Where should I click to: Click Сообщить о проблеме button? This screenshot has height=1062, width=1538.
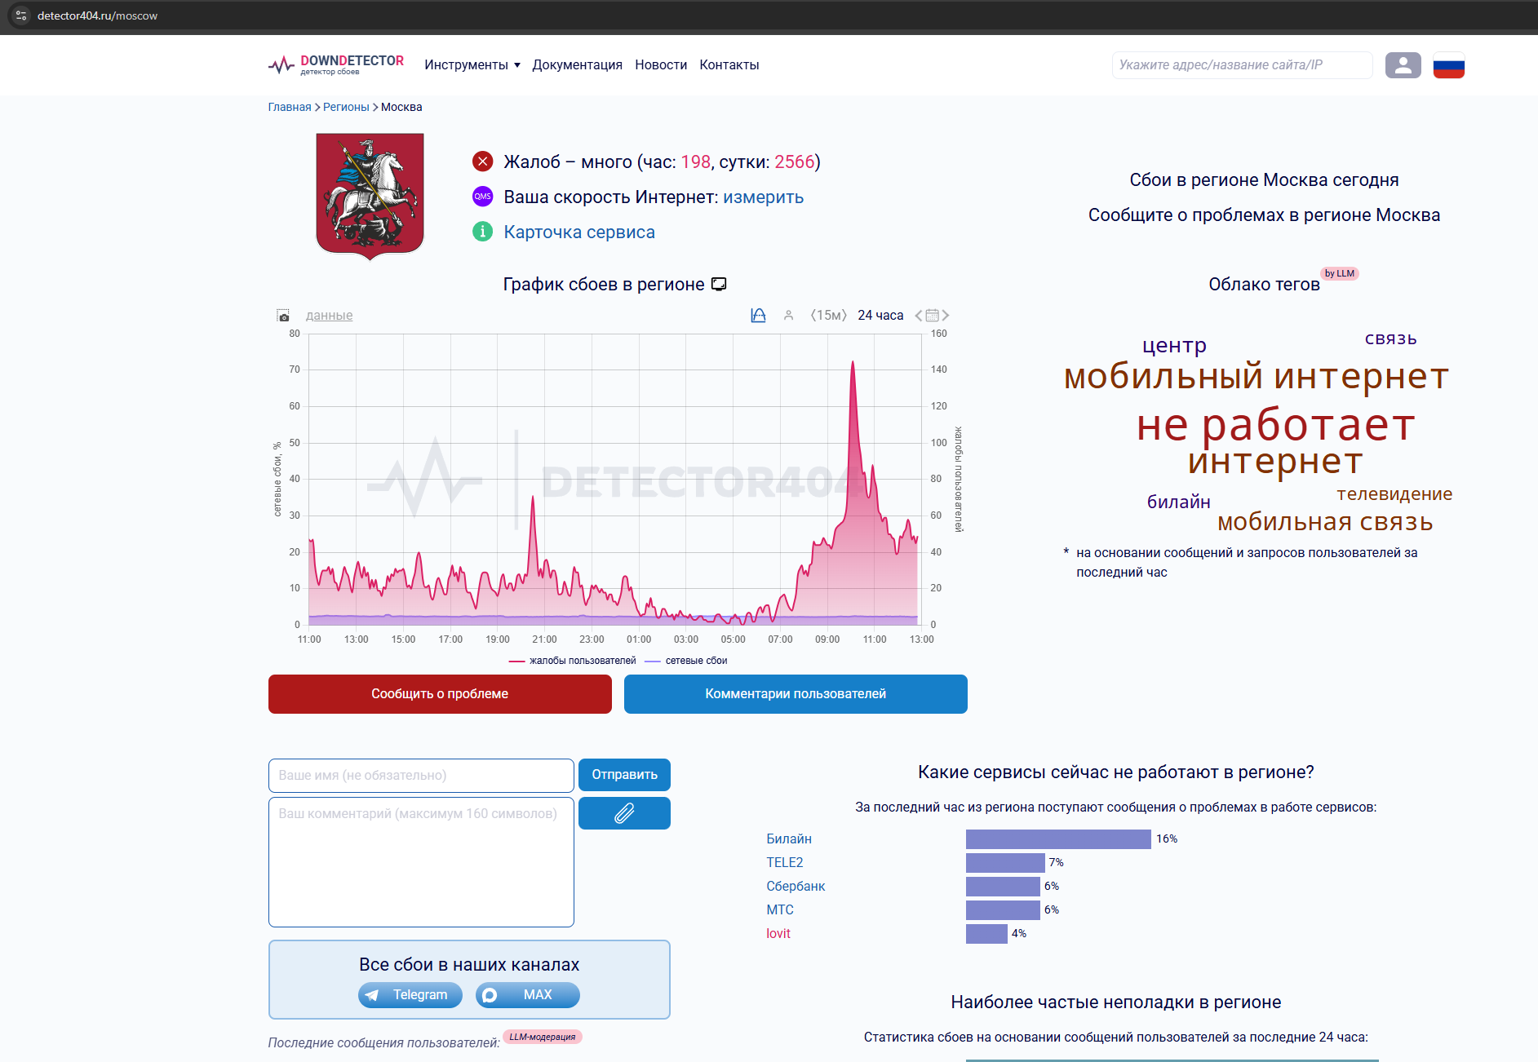tap(440, 694)
